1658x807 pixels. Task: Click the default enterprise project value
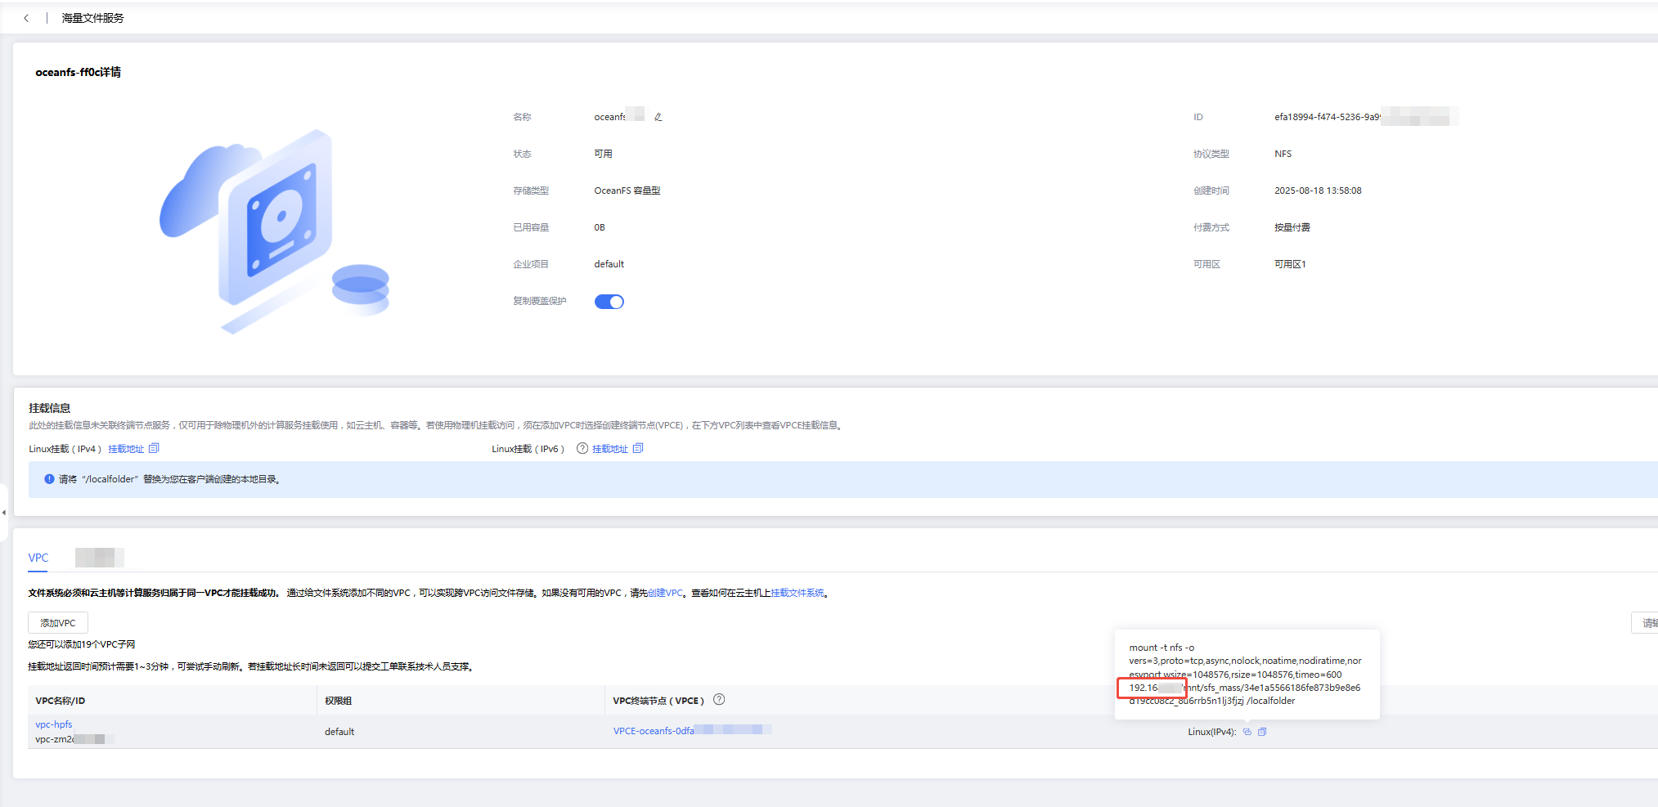(x=609, y=264)
